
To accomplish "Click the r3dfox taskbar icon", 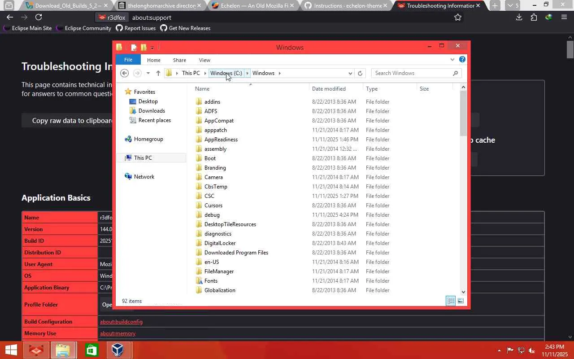I will tap(36, 350).
